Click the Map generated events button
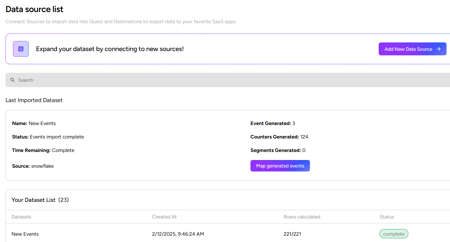The width and height of the screenshot is (450, 242). click(x=280, y=166)
